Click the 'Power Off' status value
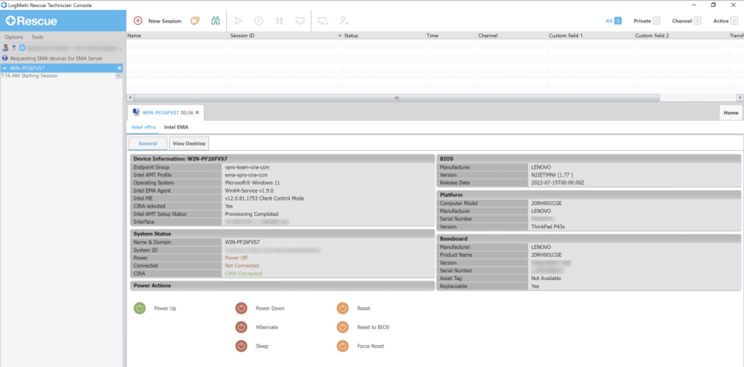The width and height of the screenshot is (744, 367). pos(236,258)
